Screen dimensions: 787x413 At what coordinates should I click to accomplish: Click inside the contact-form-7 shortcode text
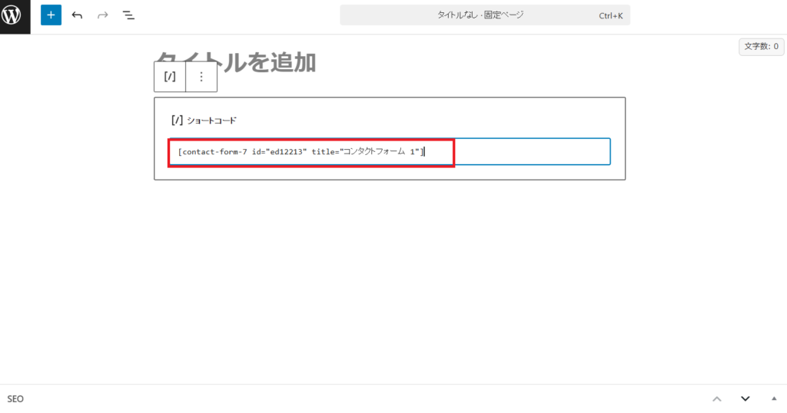[300, 152]
